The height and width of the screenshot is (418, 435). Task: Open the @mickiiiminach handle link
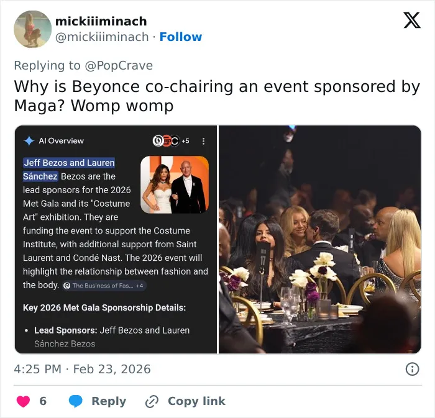click(102, 37)
